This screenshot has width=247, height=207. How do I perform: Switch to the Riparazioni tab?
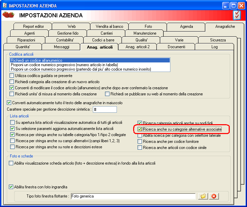coord(26,40)
